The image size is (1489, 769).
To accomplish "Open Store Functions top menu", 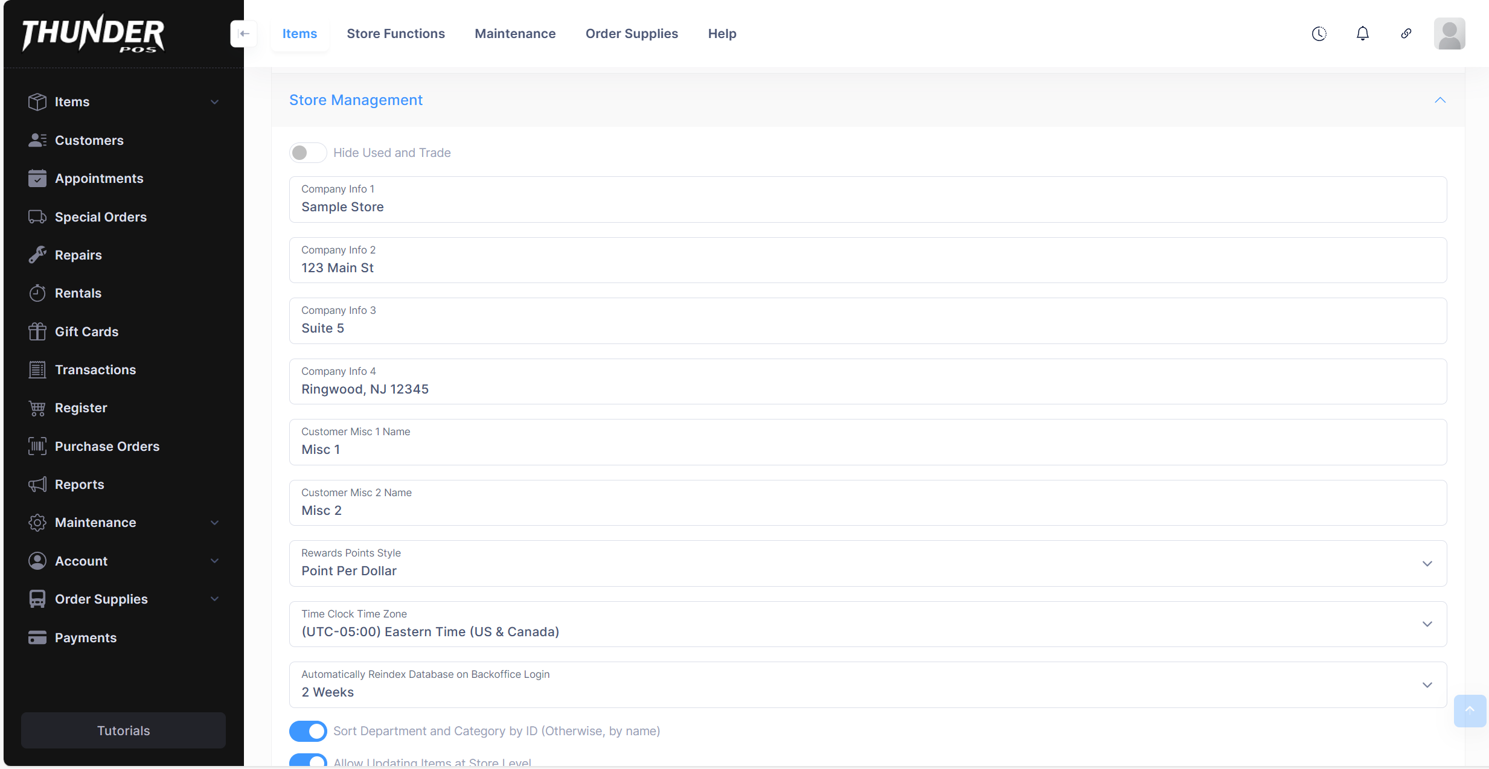I will (x=395, y=34).
